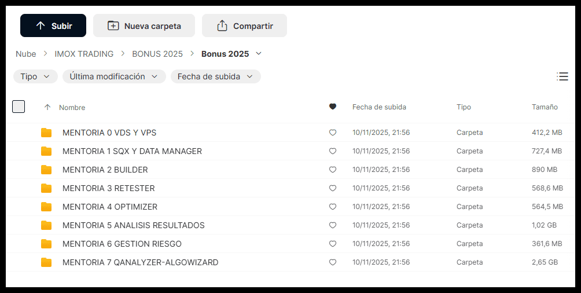Click the MENTORIA 6 GESTION RIESGO folder icon
The width and height of the screenshot is (581, 293).
pos(46,244)
